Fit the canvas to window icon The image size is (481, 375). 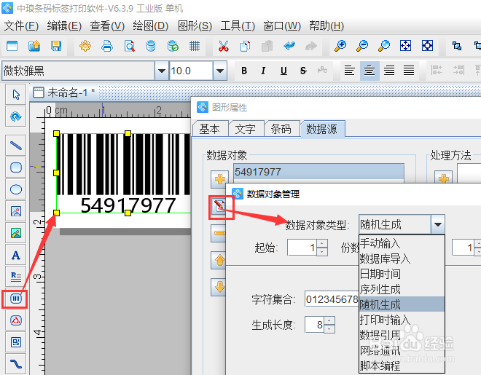405,46
